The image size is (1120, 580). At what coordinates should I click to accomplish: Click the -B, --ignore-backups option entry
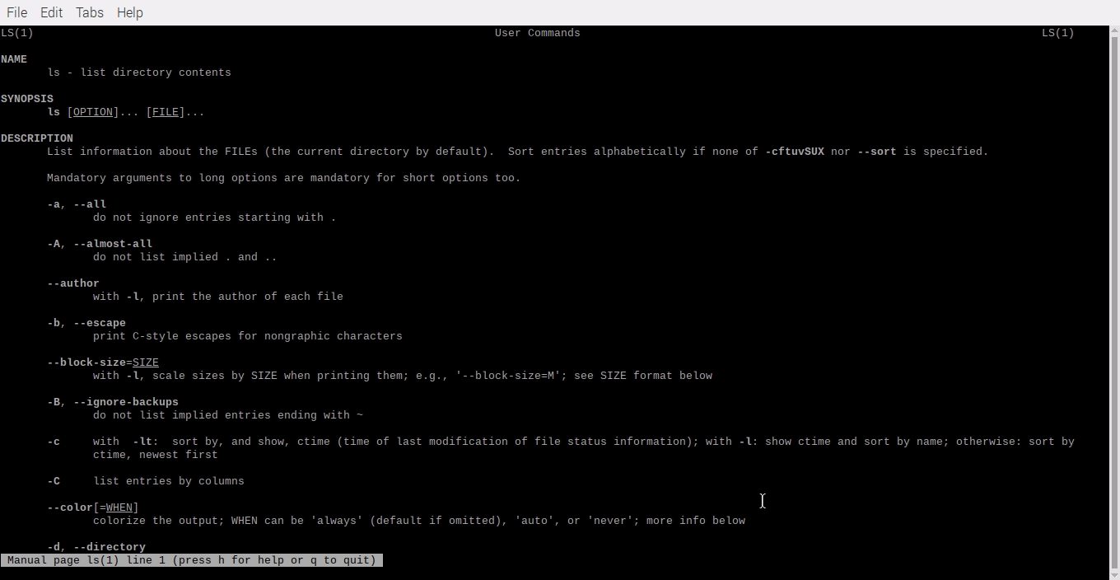[113, 402]
